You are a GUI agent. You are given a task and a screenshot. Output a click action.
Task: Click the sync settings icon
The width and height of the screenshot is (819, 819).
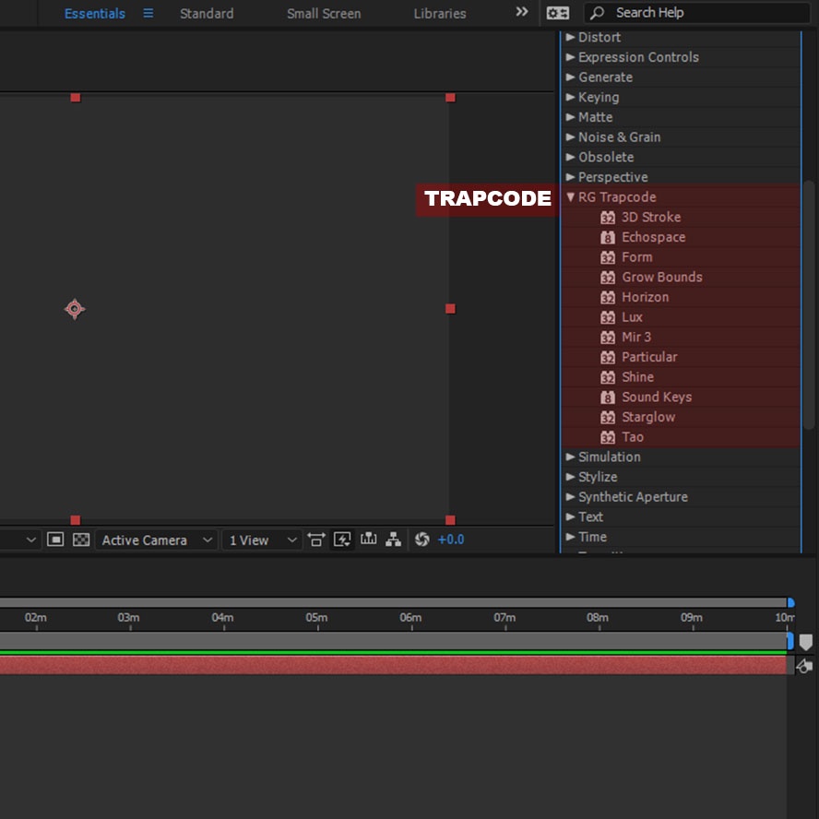[558, 13]
